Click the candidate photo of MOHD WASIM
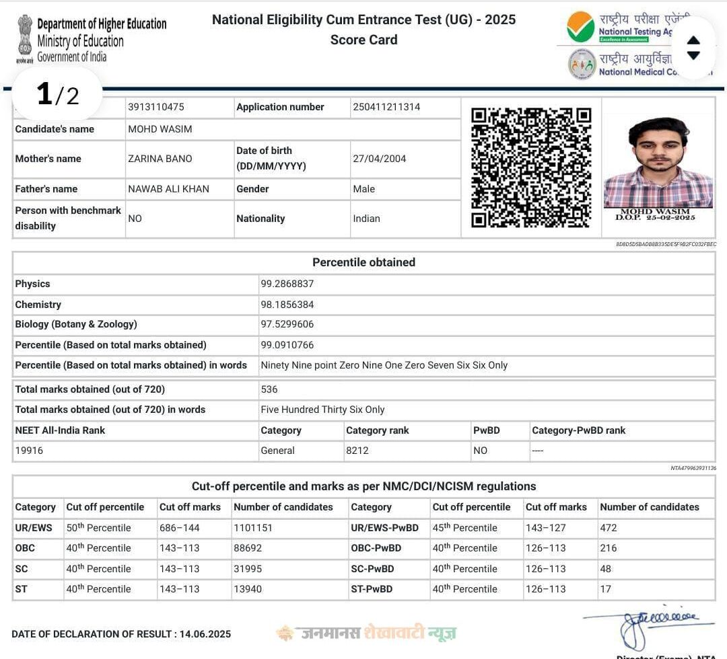 [x=658, y=162]
